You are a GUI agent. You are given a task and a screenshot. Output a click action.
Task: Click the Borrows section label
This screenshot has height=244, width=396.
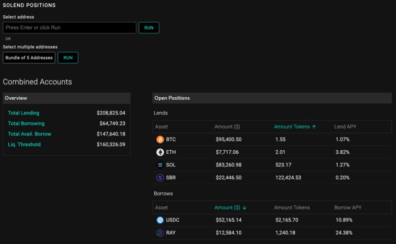click(163, 193)
